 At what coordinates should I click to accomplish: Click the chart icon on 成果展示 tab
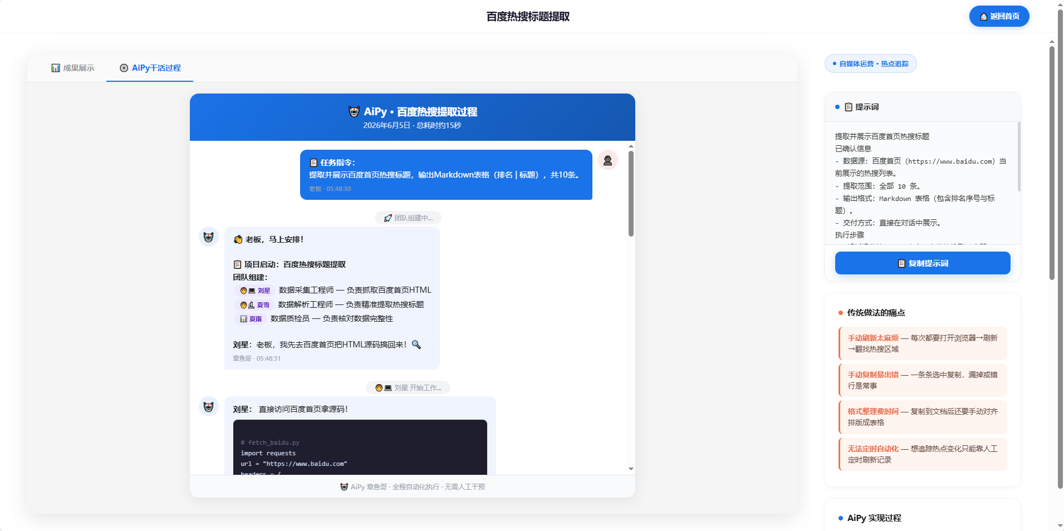[x=56, y=68]
